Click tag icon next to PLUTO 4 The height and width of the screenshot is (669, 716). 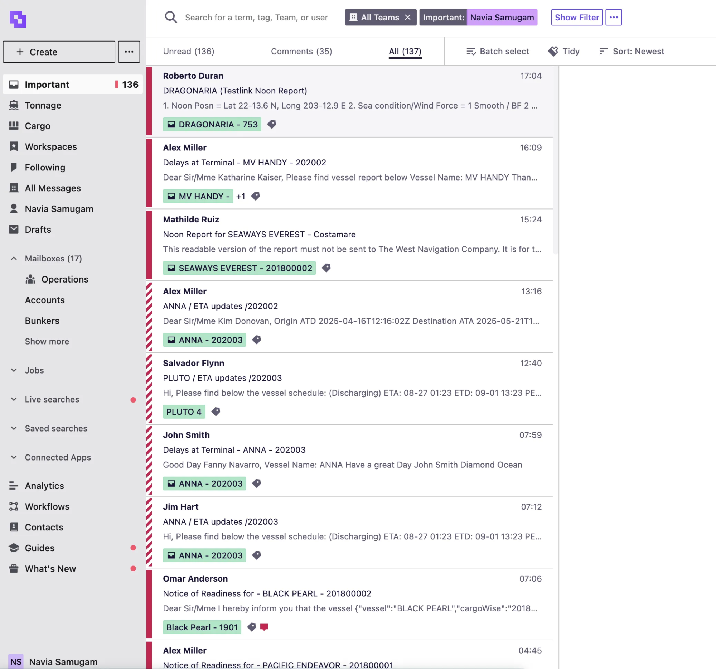(216, 411)
